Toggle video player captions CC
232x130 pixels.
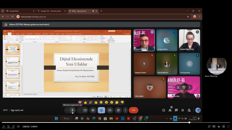[x=214, y=127]
